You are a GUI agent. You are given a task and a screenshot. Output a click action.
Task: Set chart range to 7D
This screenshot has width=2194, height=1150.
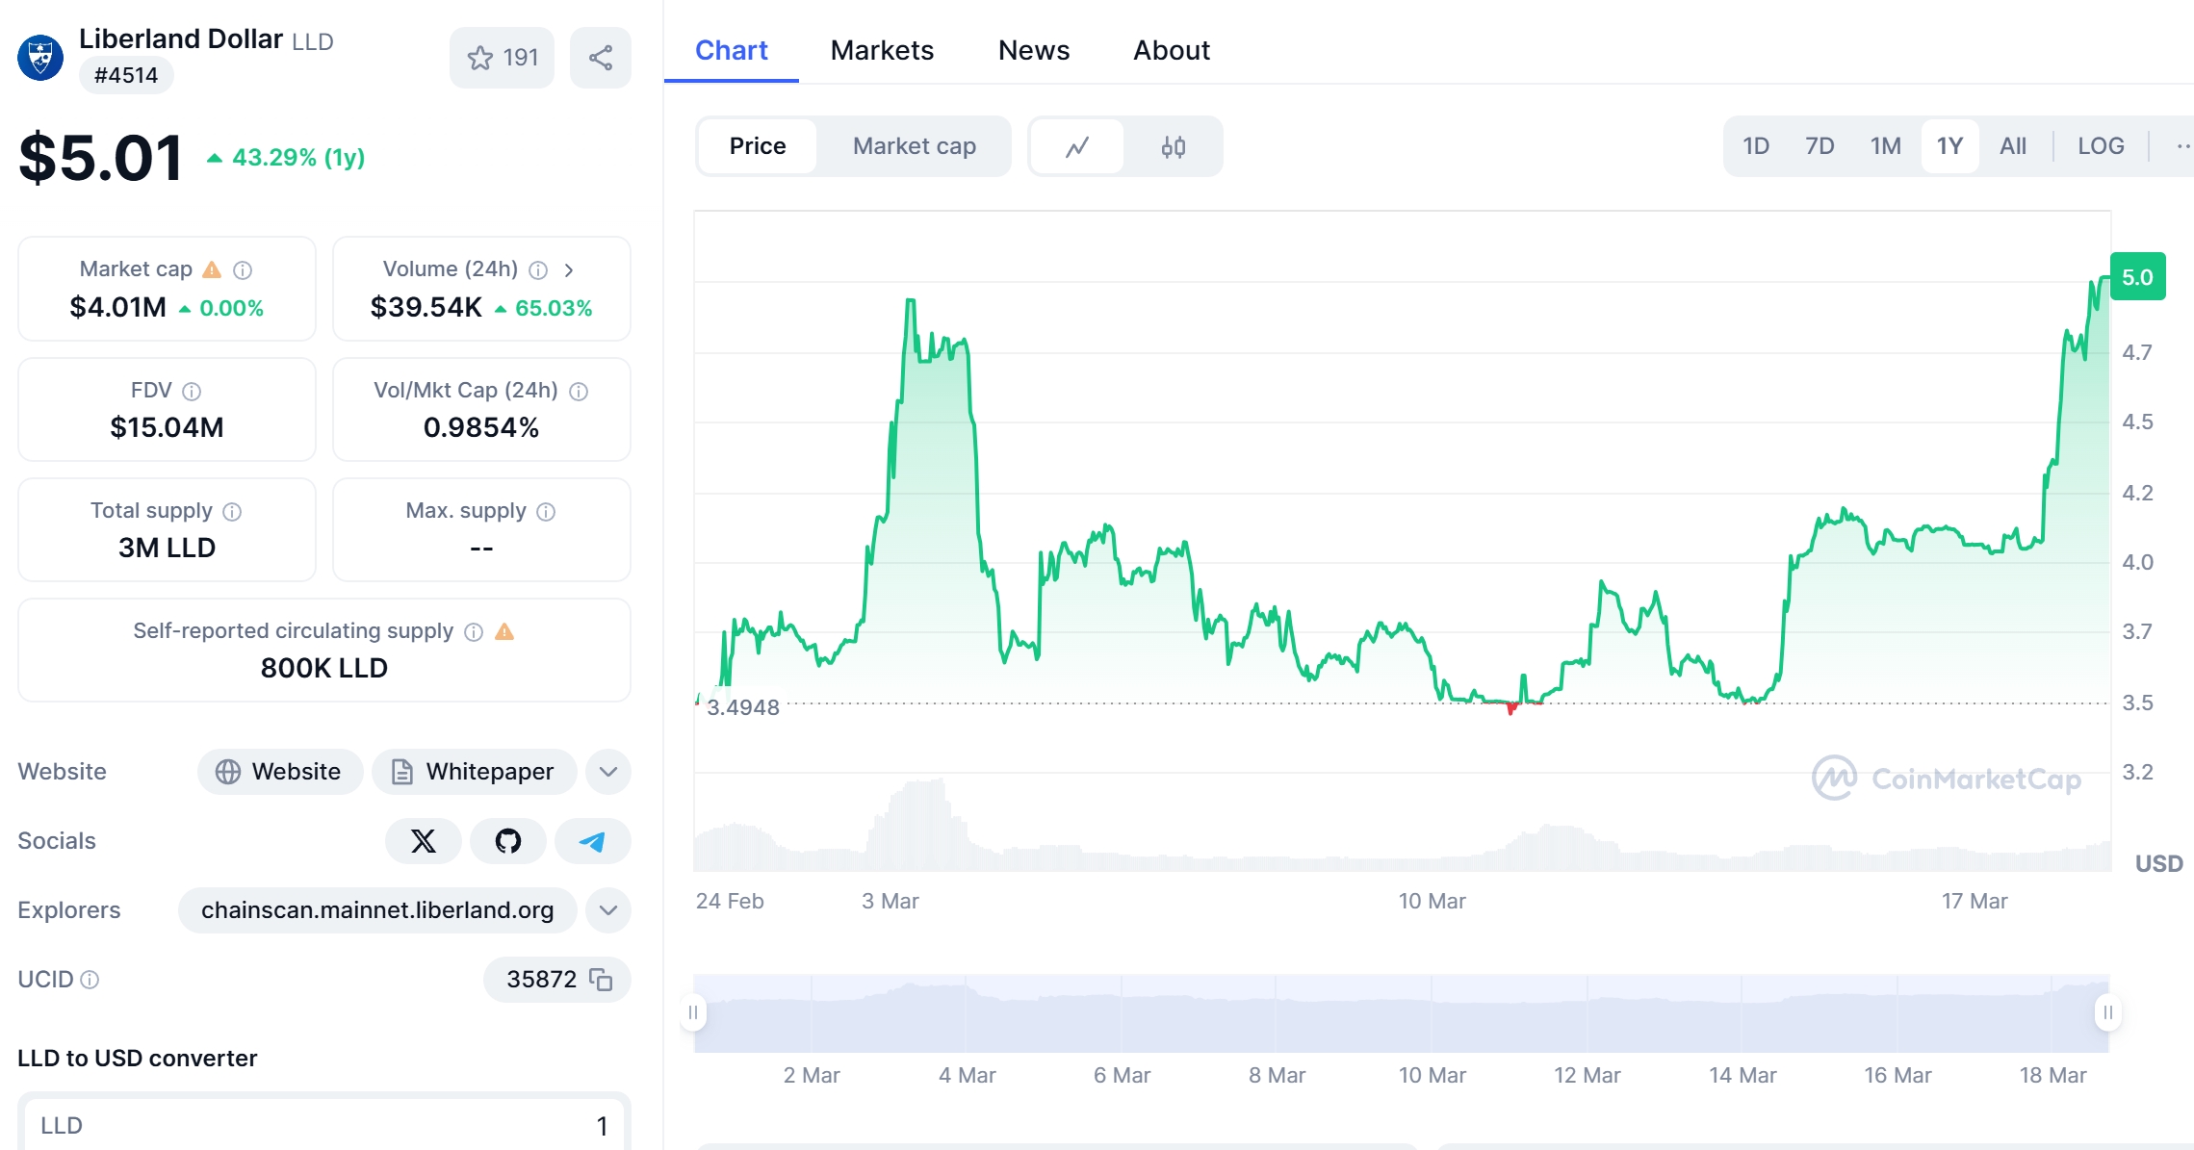pos(1820,146)
